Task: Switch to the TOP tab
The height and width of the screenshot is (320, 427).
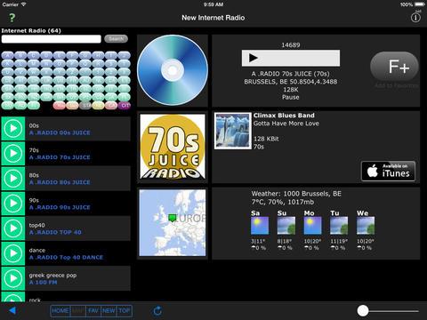Action: click(125, 311)
